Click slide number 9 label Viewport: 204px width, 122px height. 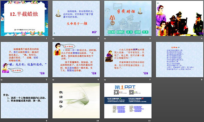pos(46,121)
